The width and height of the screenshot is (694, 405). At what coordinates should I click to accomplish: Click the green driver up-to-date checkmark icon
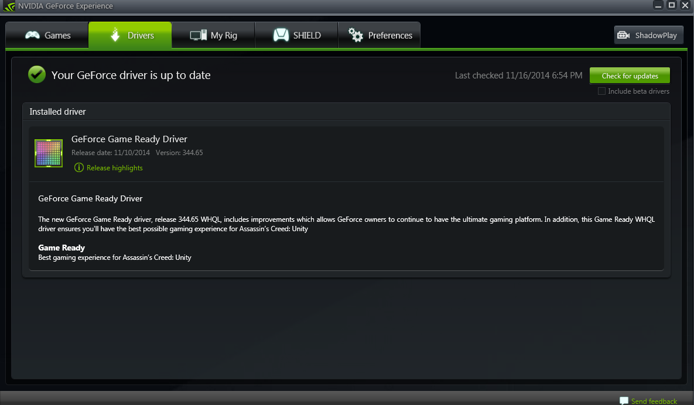[x=37, y=74]
